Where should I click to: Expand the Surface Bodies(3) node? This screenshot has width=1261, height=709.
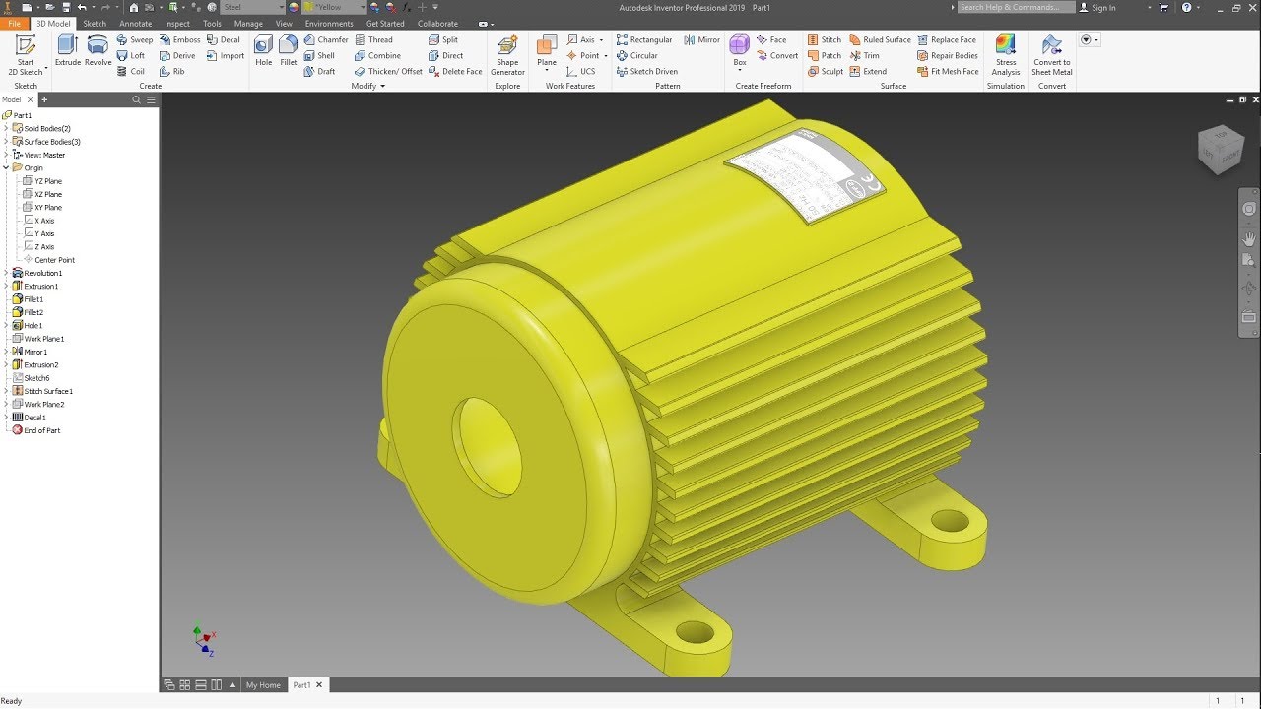6,142
